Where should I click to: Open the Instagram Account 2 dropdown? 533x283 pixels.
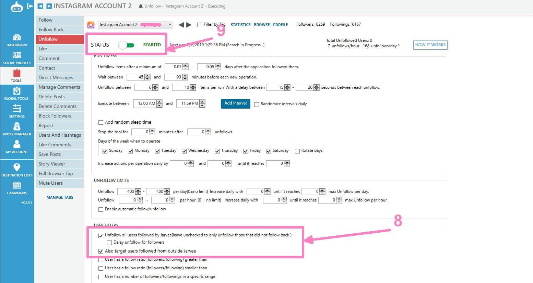pos(135,25)
